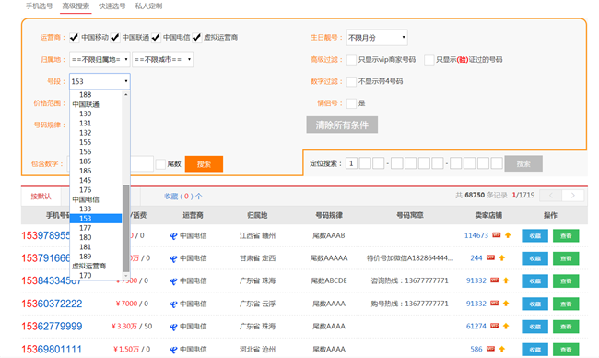This screenshot has height=358, width=599.
Task: Choose 130 in the number-segment list
Action: (x=96, y=113)
